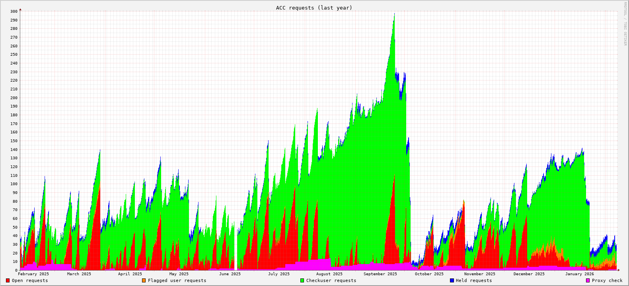Screen dimensions: 629x286
Task: Click the green Checkuser requests legend swatch
Action: [x=302, y=280]
